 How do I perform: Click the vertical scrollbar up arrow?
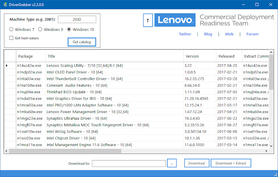(271, 52)
